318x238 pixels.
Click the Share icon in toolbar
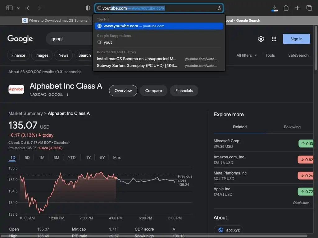[286, 8]
